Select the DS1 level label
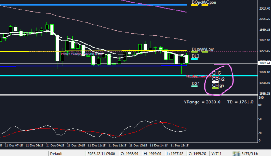 196,83
